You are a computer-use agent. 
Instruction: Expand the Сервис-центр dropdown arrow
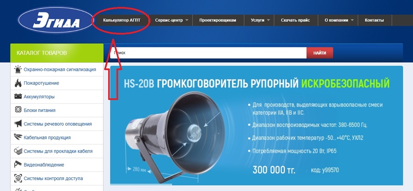coord(187,20)
